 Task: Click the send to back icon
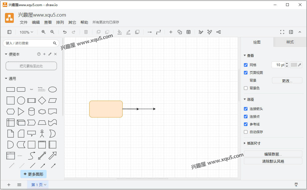click(x=107, y=32)
